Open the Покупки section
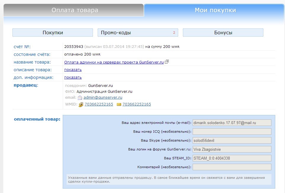 pos(53,33)
